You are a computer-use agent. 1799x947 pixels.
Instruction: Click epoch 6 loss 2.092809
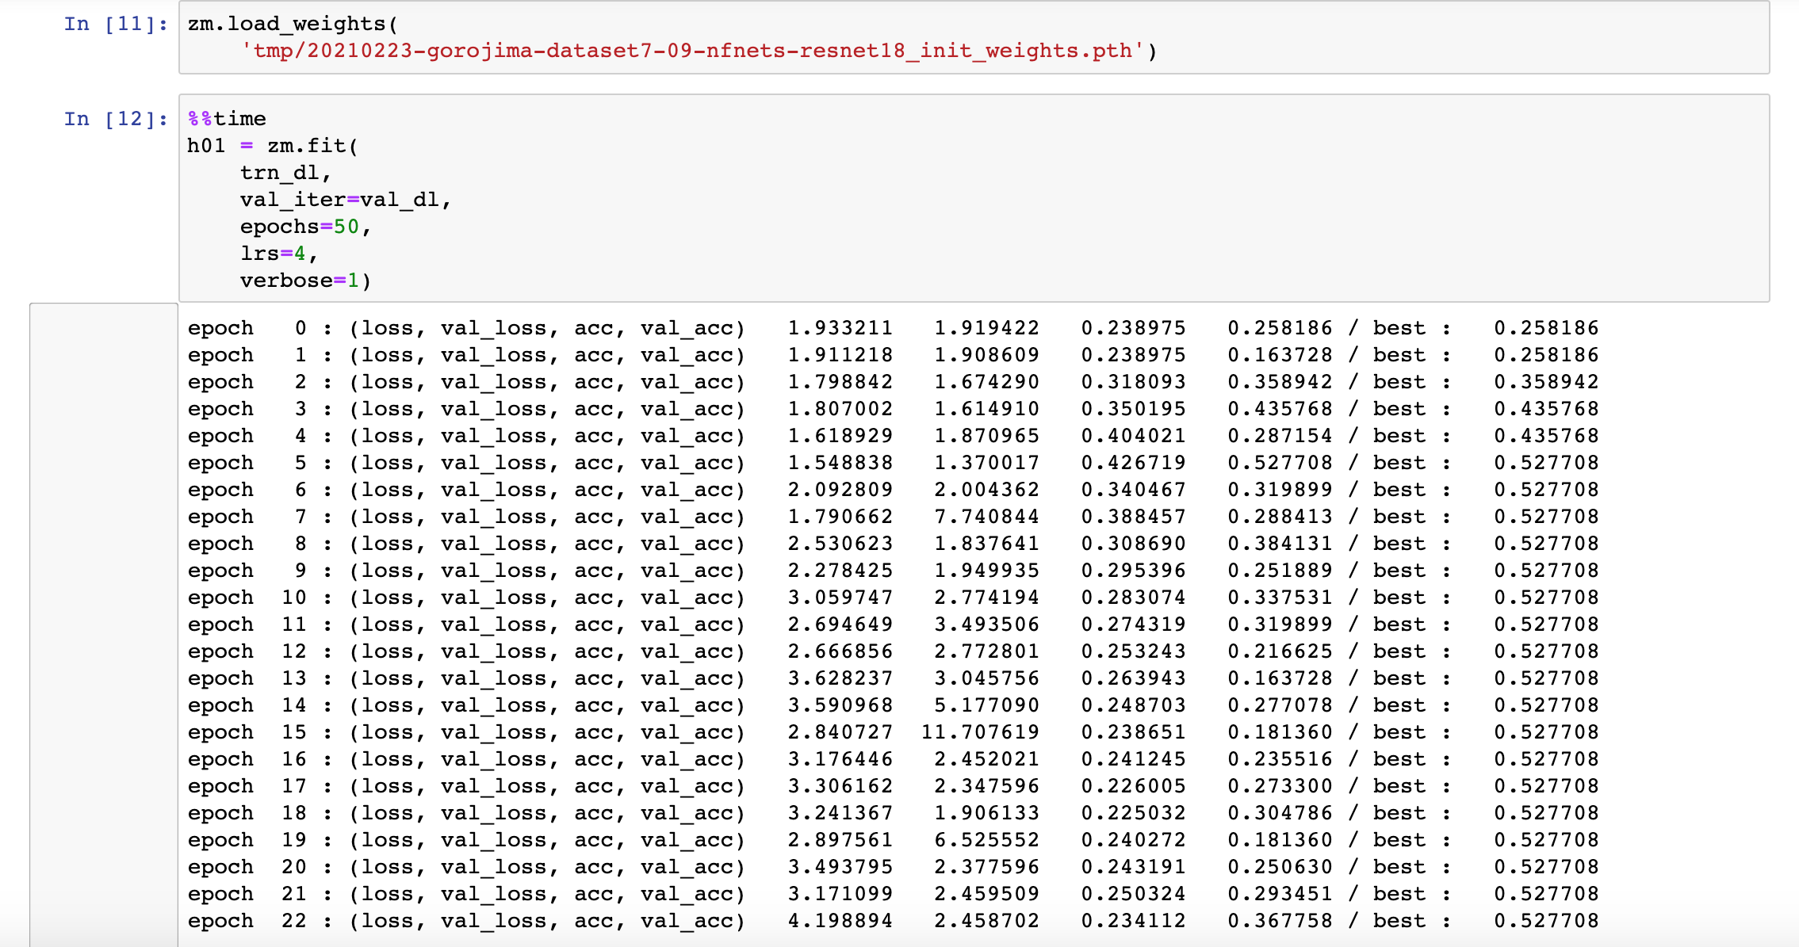point(840,490)
